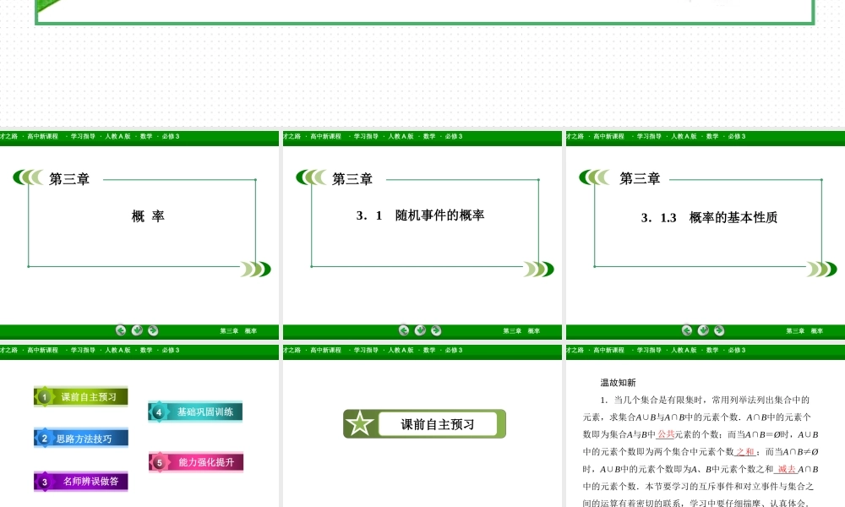Image resolution: width=845 pixels, height=507 pixels.
Task: Click the down arrow on the 概率的基本性质 slide
Action: tap(702, 330)
